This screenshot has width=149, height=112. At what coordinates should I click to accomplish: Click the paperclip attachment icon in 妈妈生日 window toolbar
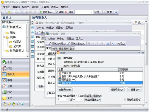tap(108, 44)
